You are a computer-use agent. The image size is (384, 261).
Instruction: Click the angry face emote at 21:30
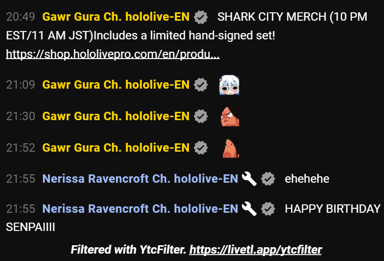pos(230,116)
